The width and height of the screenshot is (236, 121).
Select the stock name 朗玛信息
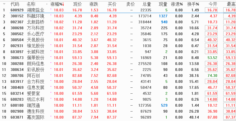[35, 64]
